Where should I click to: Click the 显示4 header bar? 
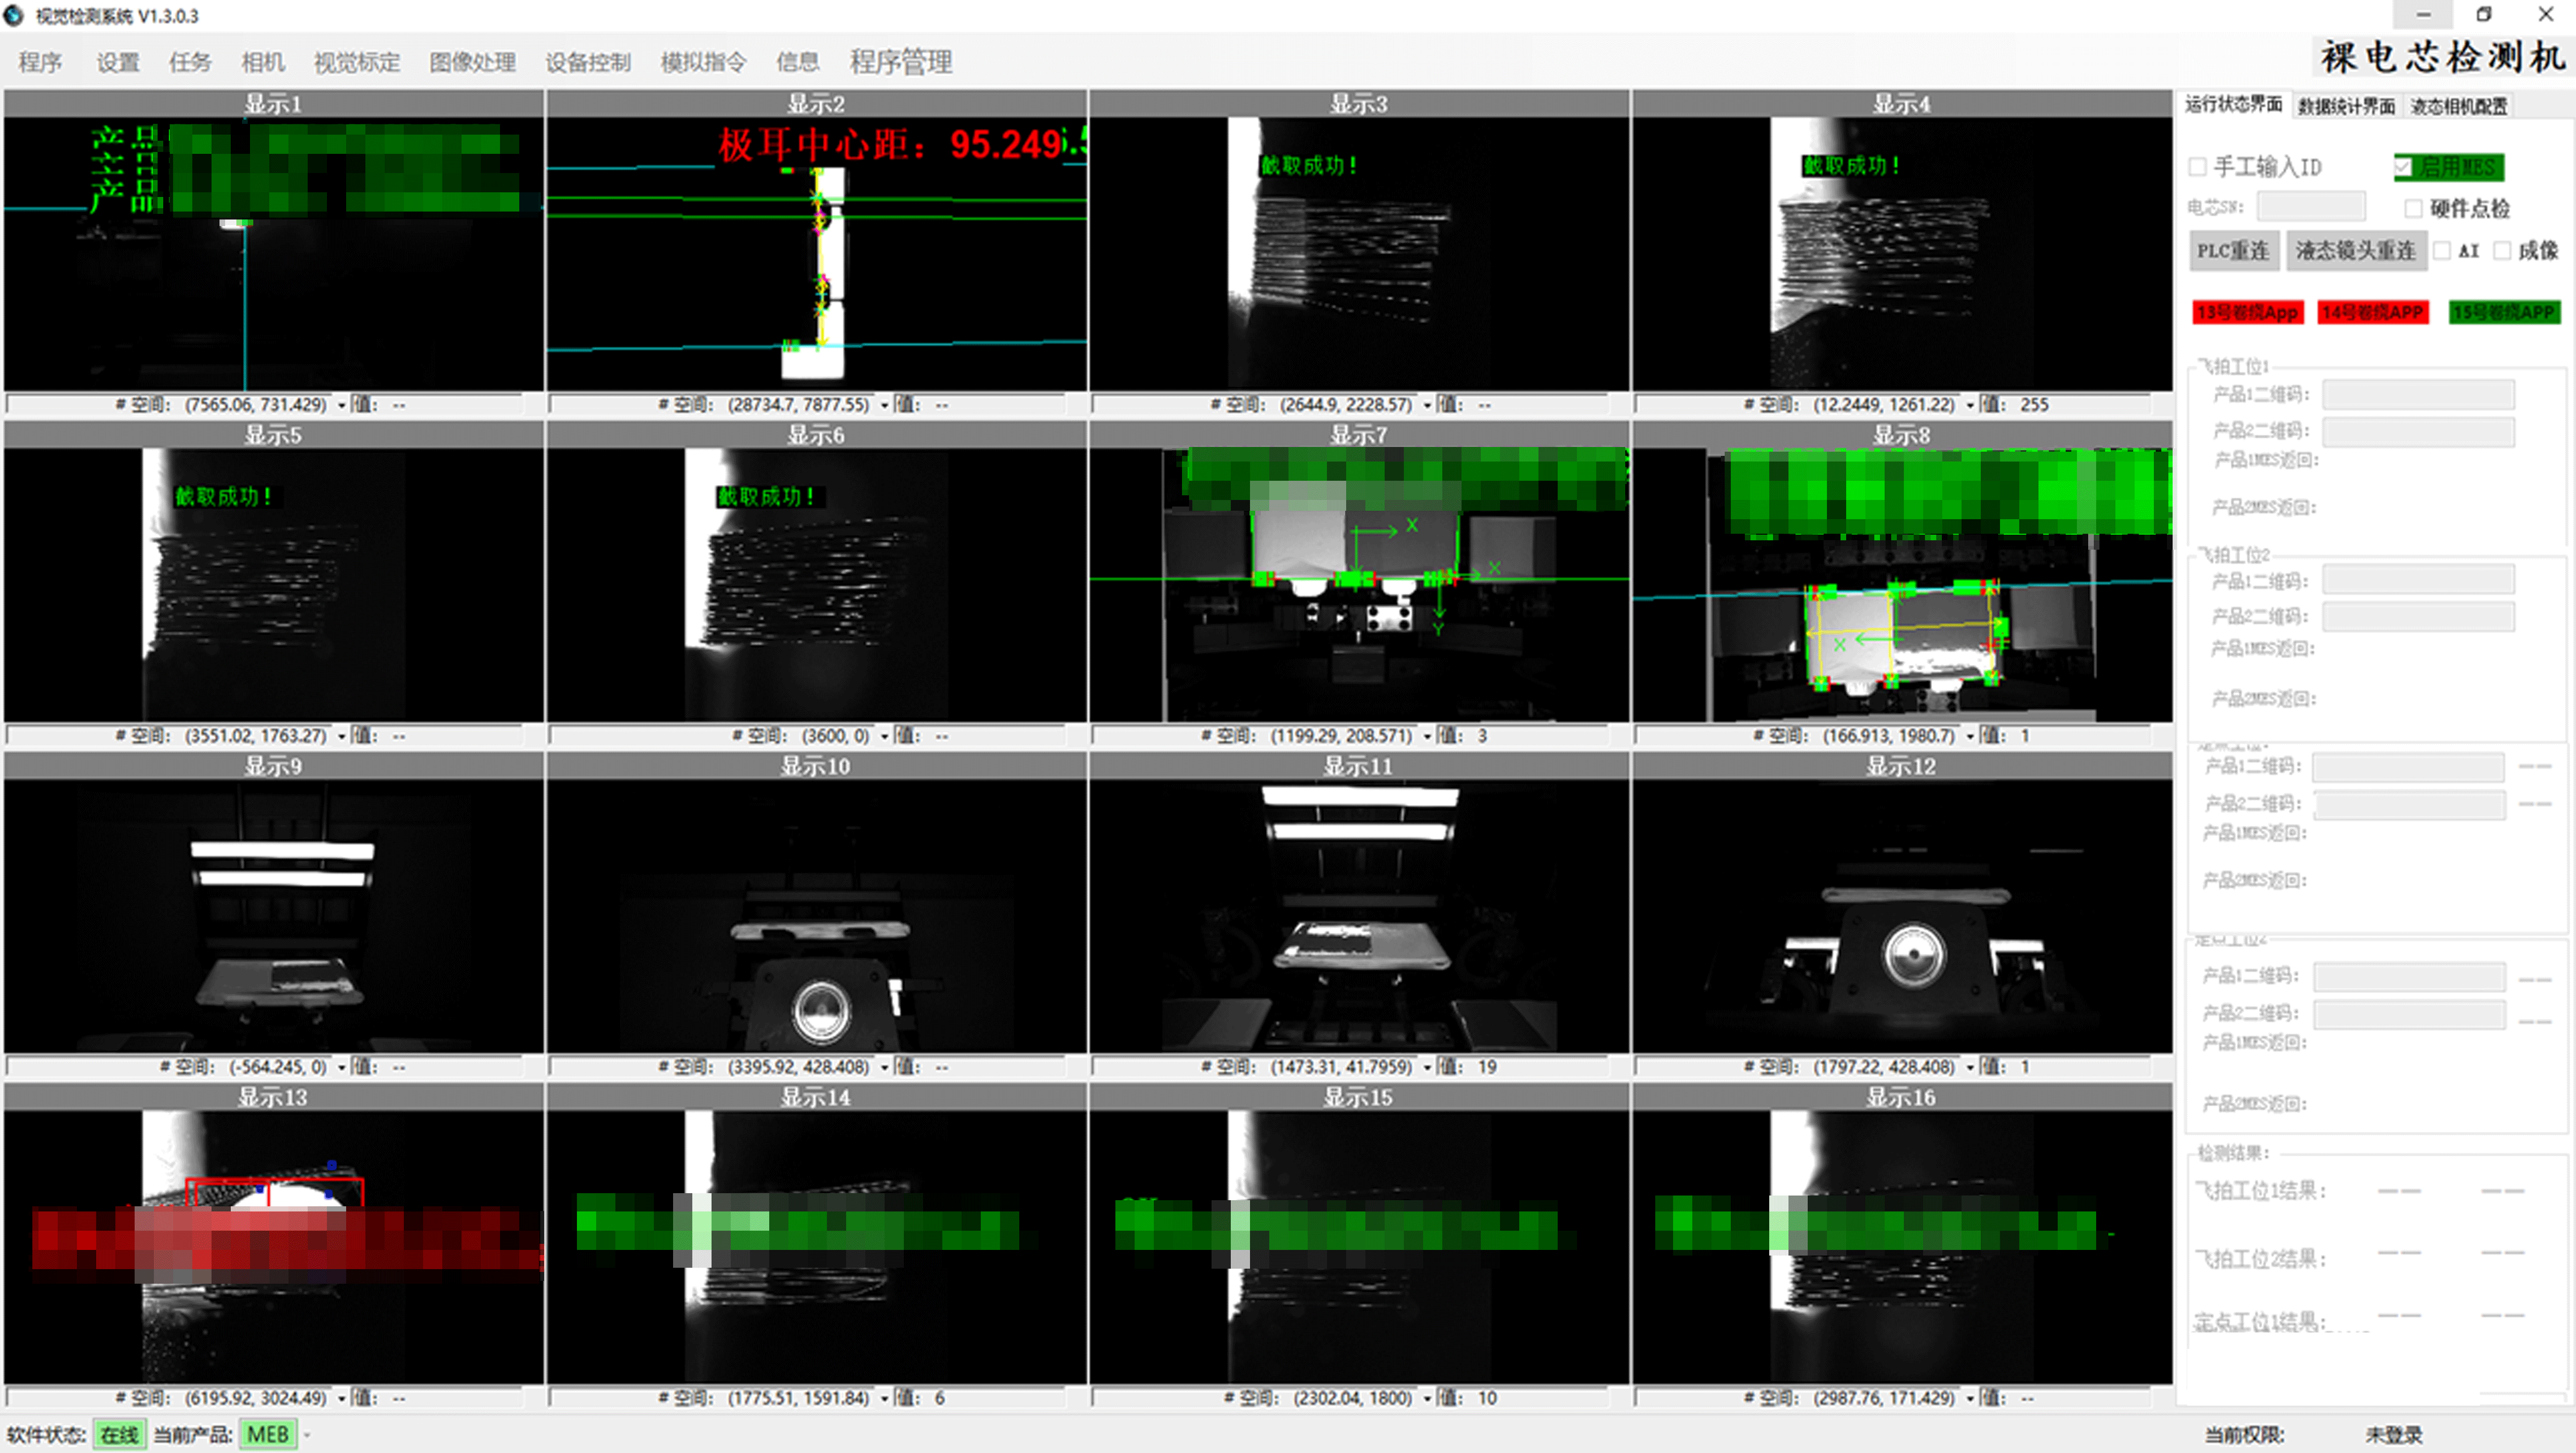pos(1902,104)
